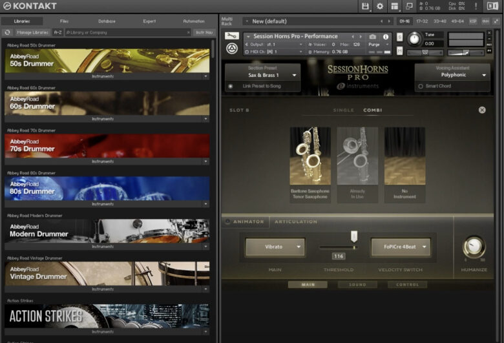
Task: Switch to the Automation tab
Action: (194, 21)
